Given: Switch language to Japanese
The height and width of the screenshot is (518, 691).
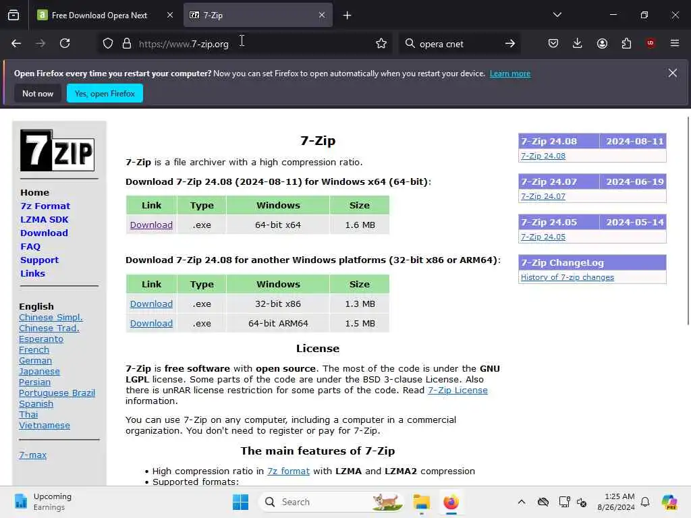Looking at the screenshot, I should click(39, 372).
